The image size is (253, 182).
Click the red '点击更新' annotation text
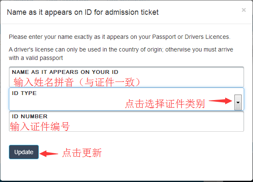click(x=82, y=153)
